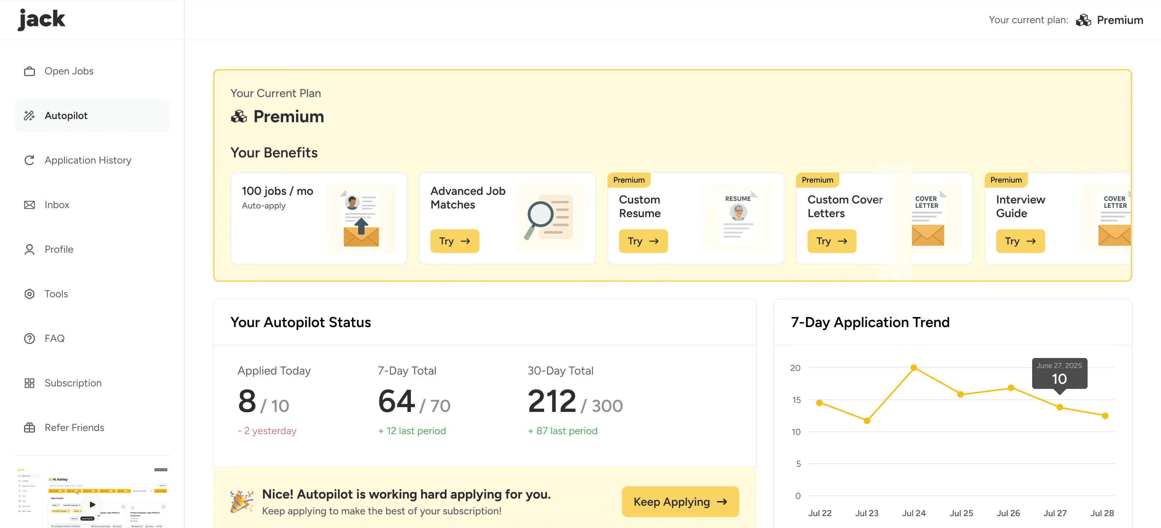Click the Inbox envelope icon

click(x=29, y=205)
